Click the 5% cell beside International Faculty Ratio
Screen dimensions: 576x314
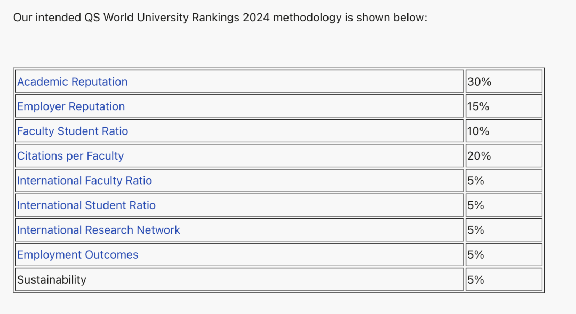pyautogui.click(x=503, y=180)
